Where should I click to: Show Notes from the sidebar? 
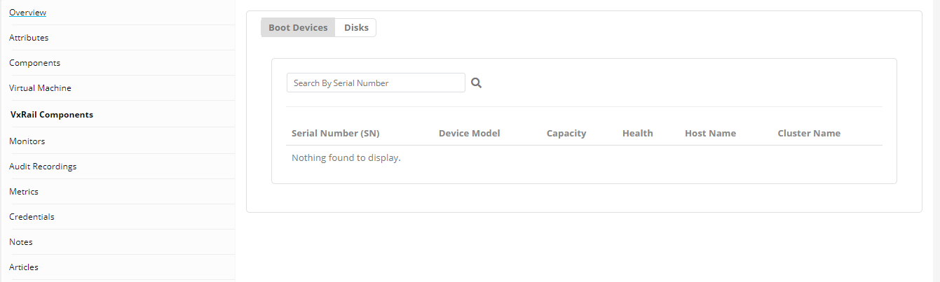21,242
